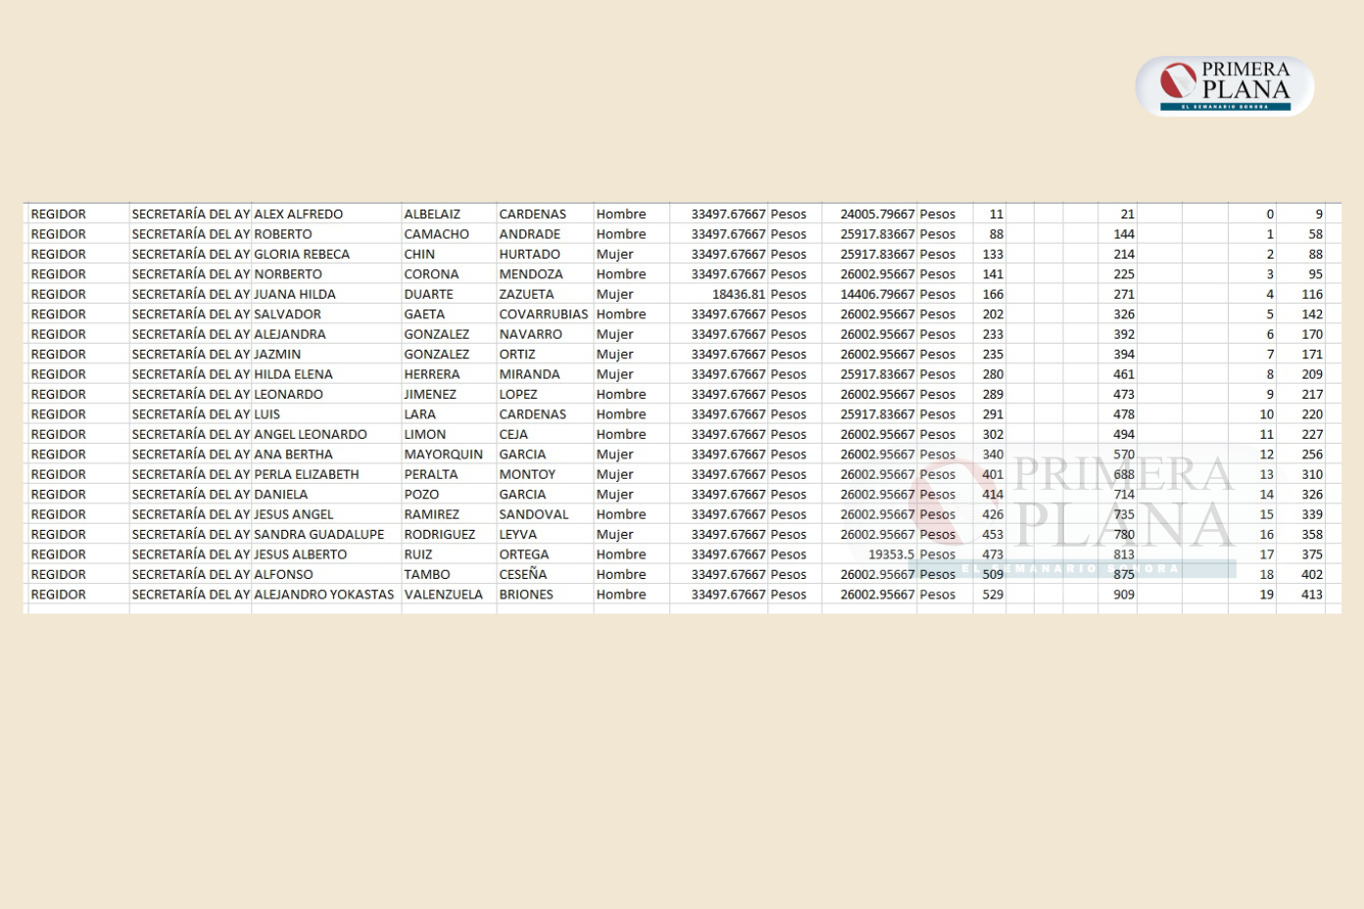The image size is (1364, 909).
Task: Click the 14406.79667 amount cell
Action: [x=877, y=294]
